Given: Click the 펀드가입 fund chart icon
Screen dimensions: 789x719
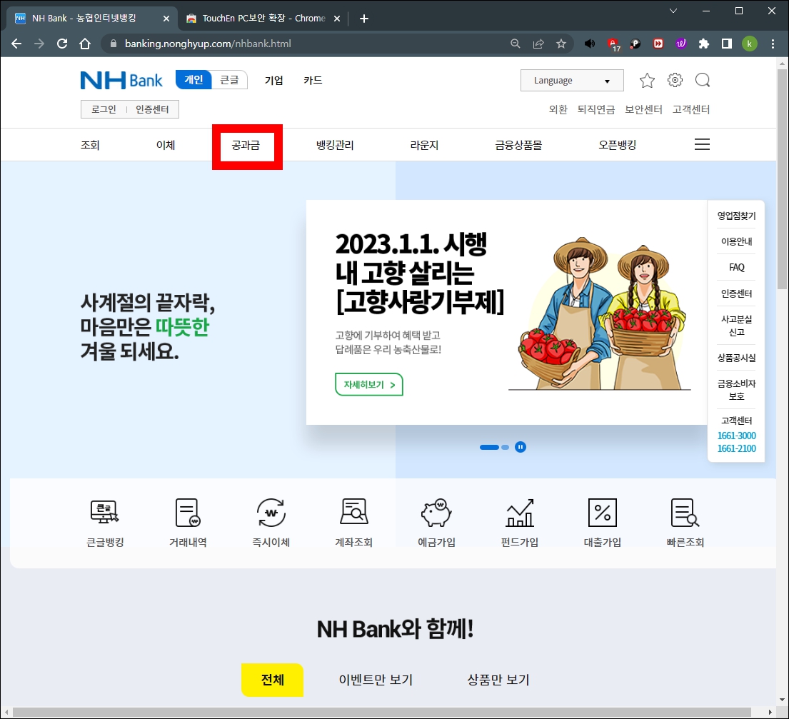Looking at the screenshot, I should 519,519.
